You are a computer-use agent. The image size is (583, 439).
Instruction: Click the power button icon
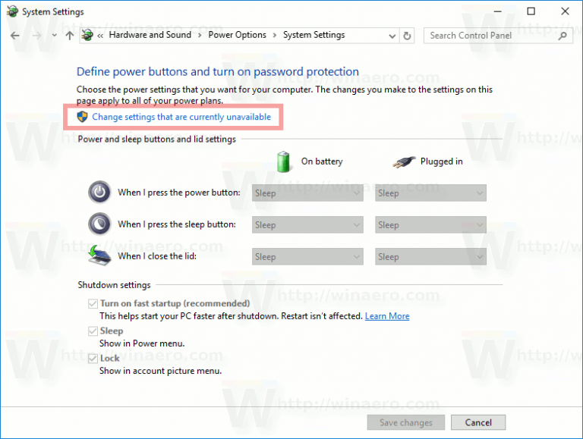click(99, 192)
